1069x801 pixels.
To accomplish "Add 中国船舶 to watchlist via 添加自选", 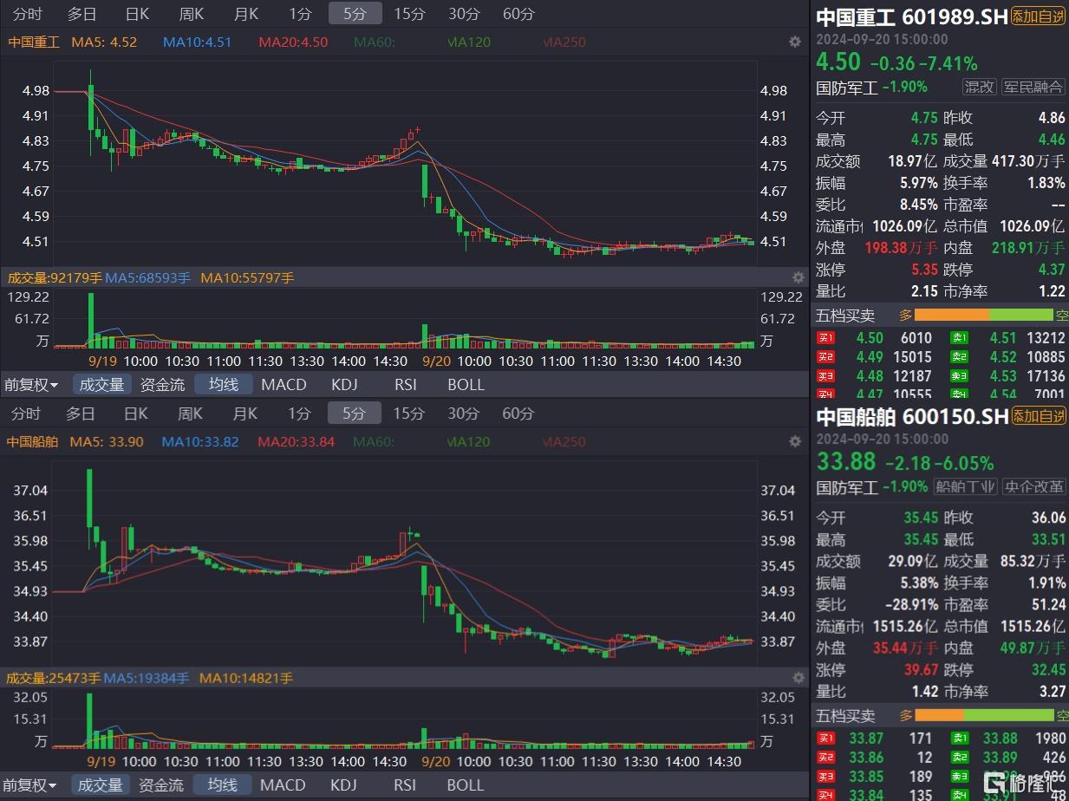I will point(1039,417).
